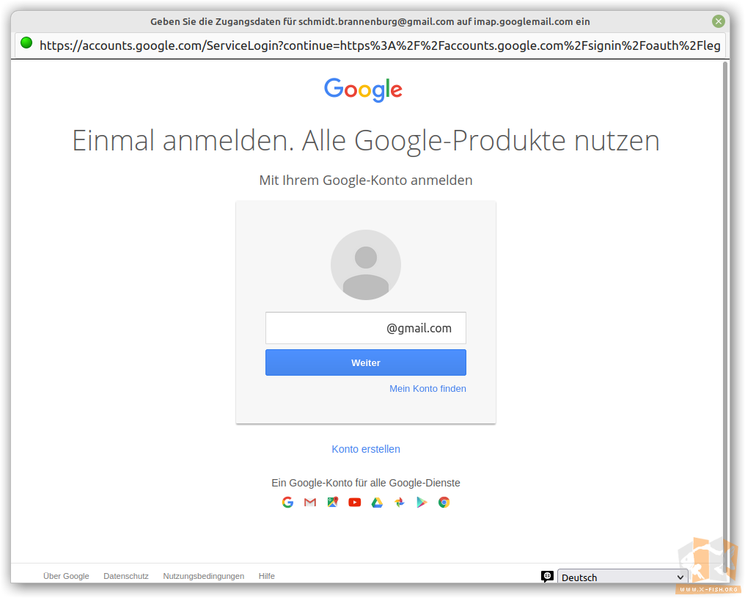This screenshot has height=598, width=745.
Task: Open the Datenschutz footer link
Action: pos(126,576)
